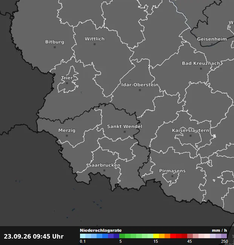
Task: Click the Idar-Oberstein city marker
Action: 140,90
